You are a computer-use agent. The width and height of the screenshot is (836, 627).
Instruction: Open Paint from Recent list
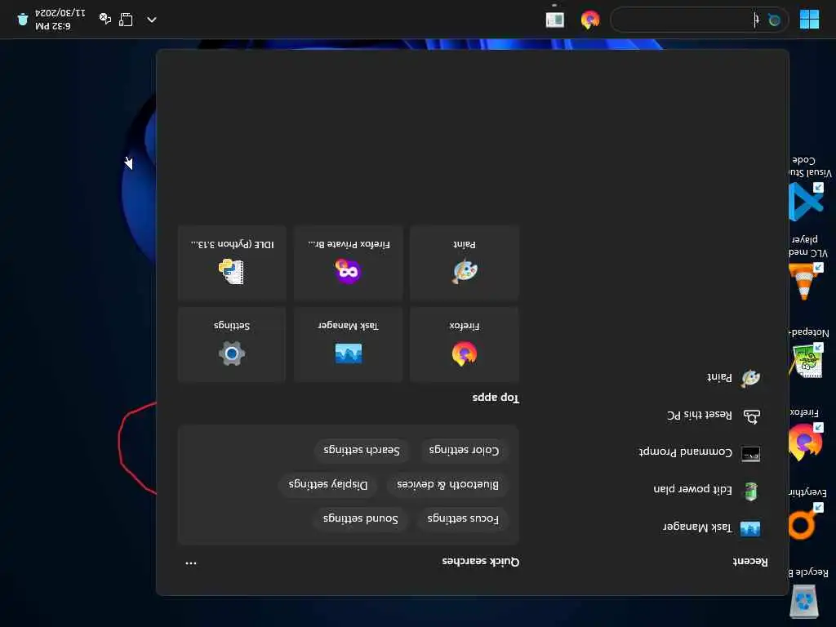[733, 377]
